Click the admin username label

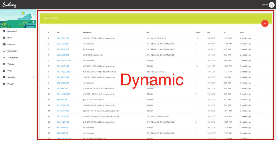tap(265, 5)
